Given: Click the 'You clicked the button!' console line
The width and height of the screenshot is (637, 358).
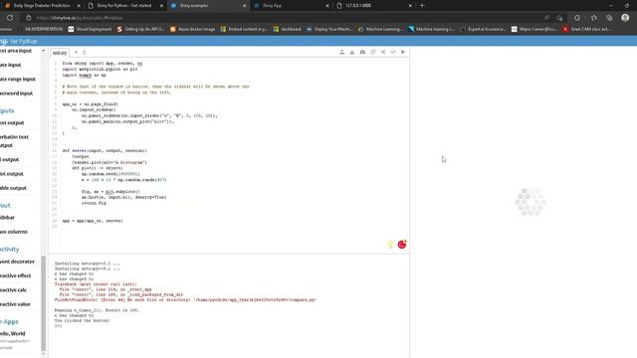Looking at the screenshot, I should [83, 320].
